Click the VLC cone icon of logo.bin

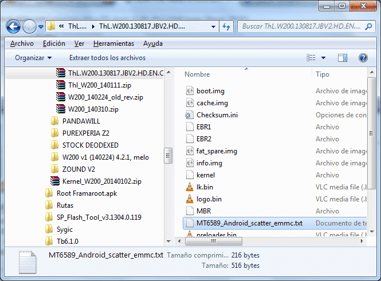point(190,199)
